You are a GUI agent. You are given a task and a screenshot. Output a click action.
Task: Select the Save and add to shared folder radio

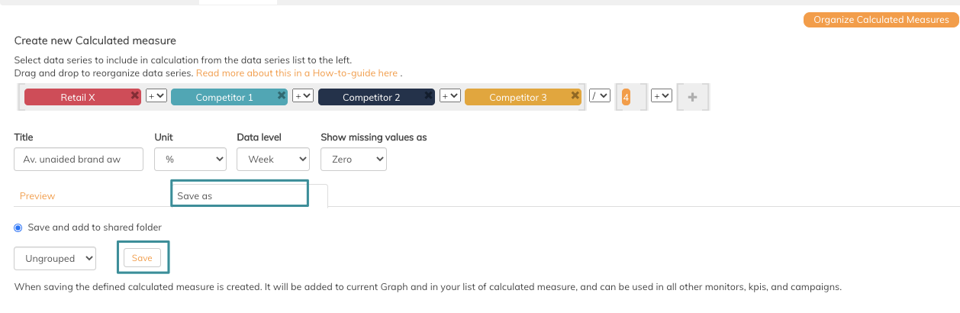click(18, 227)
